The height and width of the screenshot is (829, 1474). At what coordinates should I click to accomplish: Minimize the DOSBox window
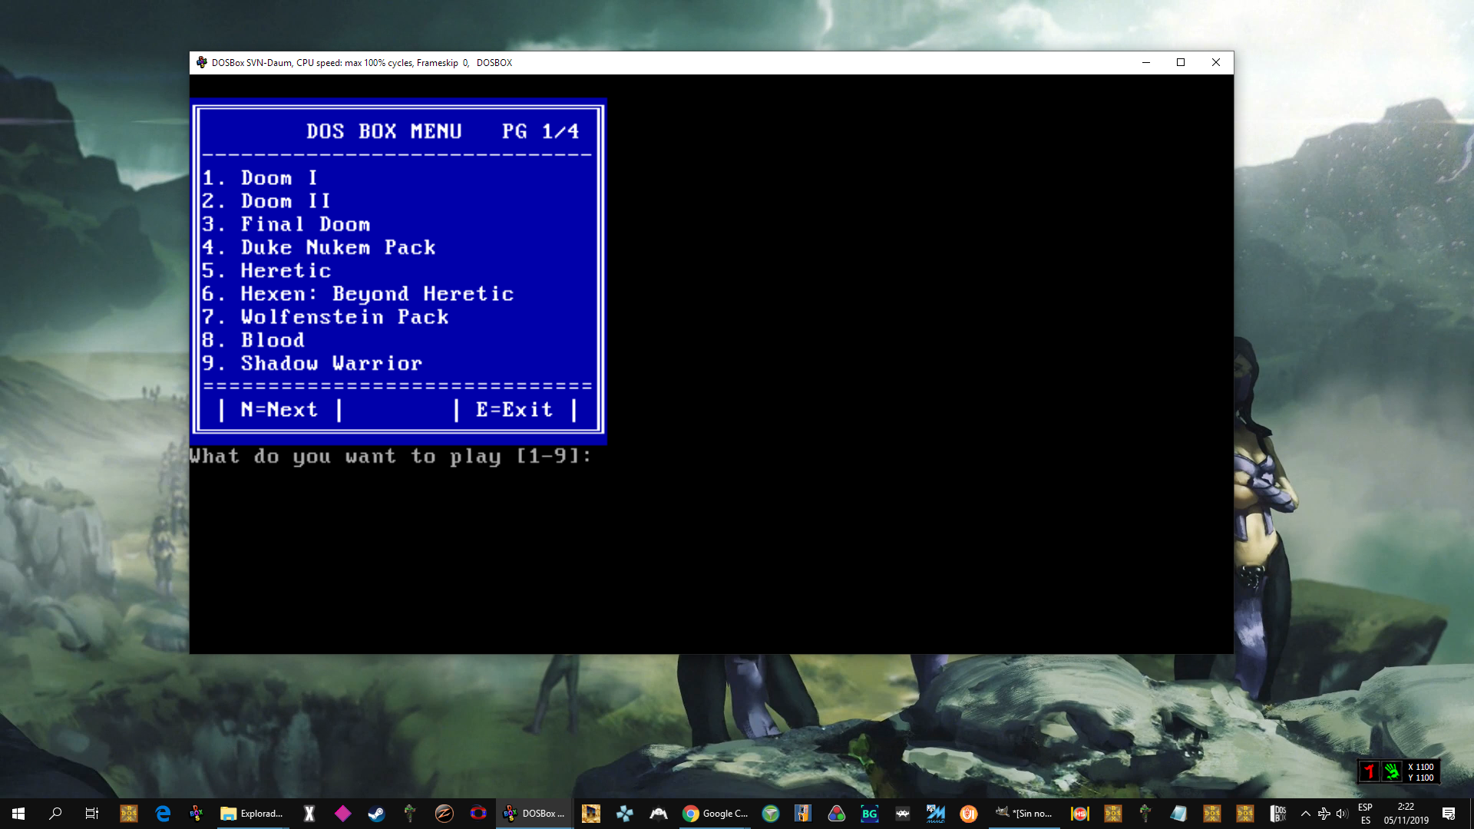tap(1146, 63)
